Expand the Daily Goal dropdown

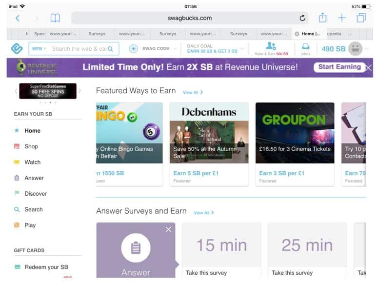pos(243,49)
